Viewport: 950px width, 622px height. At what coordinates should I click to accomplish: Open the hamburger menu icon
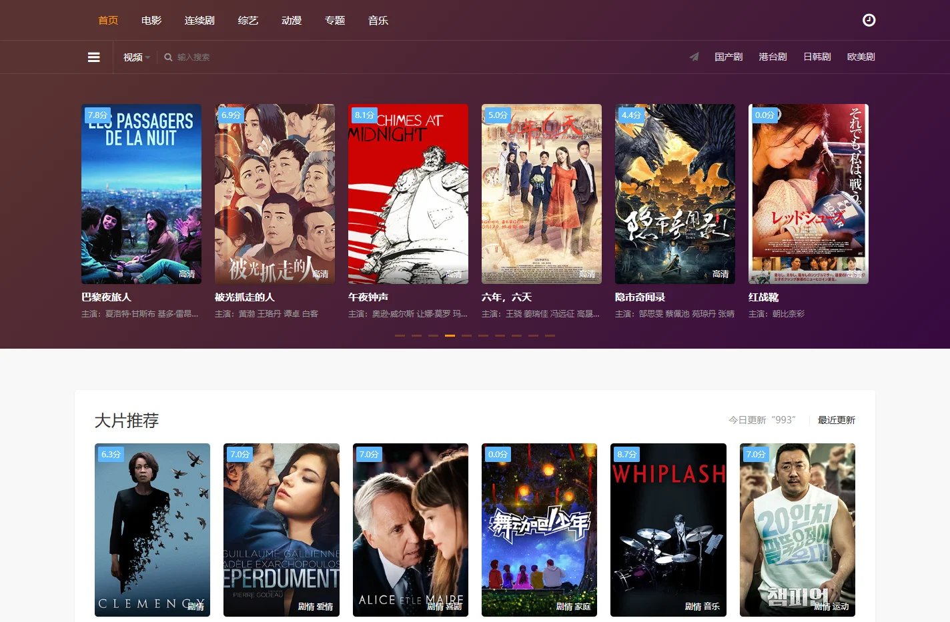click(x=94, y=57)
